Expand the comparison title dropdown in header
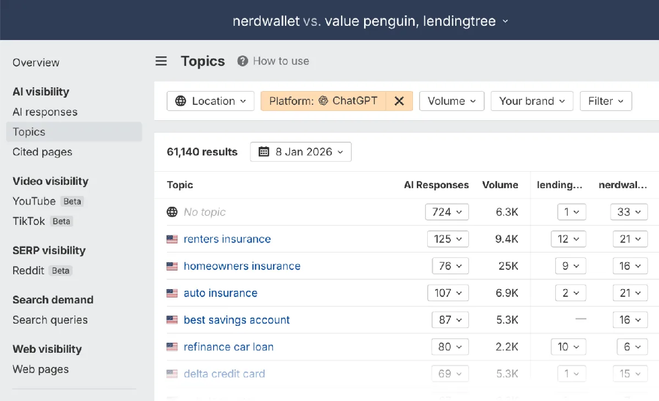The height and width of the screenshot is (401, 659). (505, 21)
